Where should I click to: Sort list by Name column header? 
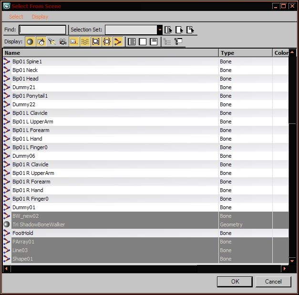pos(111,53)
